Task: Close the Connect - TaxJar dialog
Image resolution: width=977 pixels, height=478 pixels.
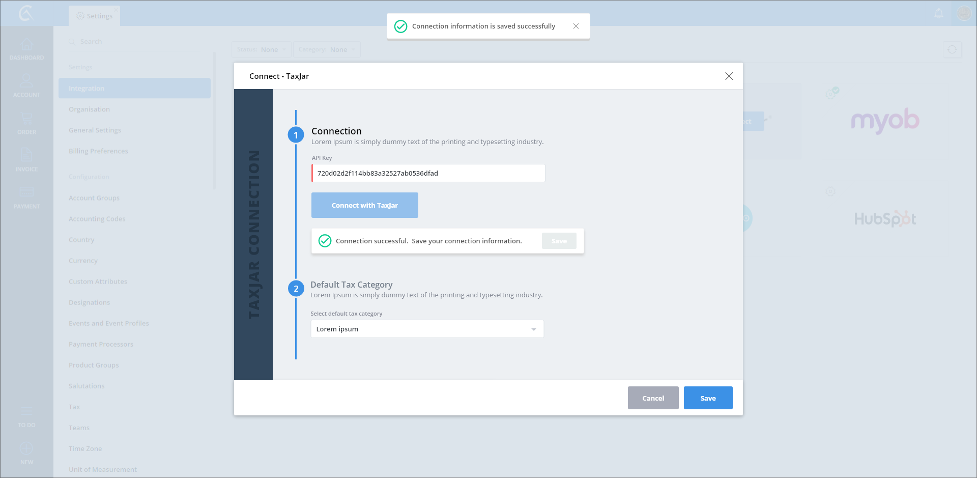Action: click(x=729, y=76)
